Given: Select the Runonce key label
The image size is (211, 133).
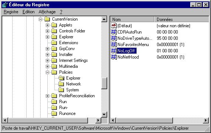Looking at the screenshot, I should (67, 113).
